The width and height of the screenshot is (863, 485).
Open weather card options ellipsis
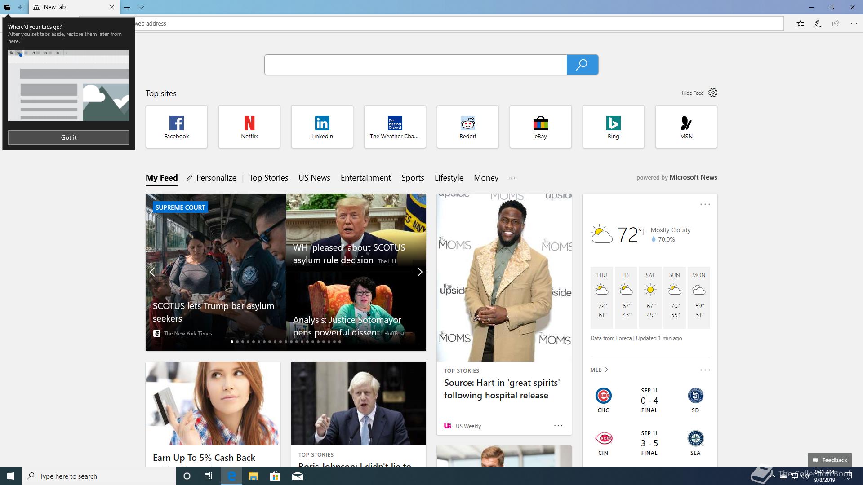[x=705, y=204]
